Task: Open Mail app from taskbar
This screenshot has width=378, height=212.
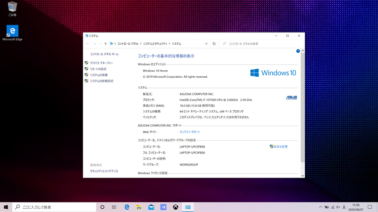Action: tap(151, 207)
